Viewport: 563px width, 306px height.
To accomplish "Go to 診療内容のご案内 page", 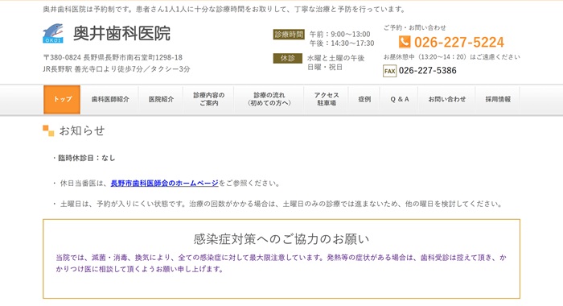I will coord(208,99).
